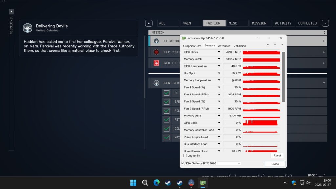336x189 pixels.
Task: Select the Back to the Grind mission icon
Action: point(156,63)
